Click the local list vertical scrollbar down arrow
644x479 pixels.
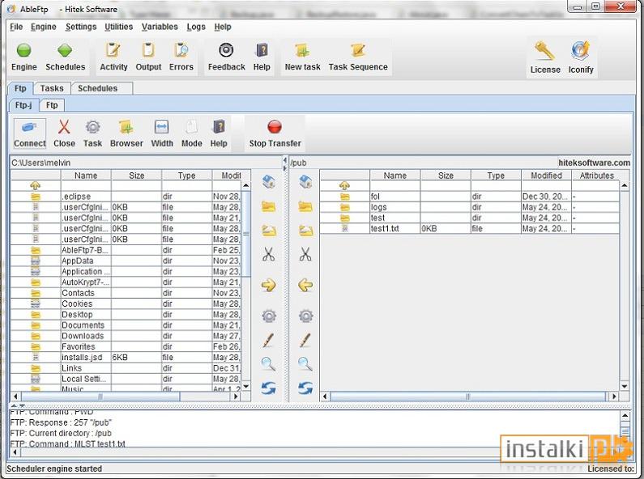[x=246, y=386]
